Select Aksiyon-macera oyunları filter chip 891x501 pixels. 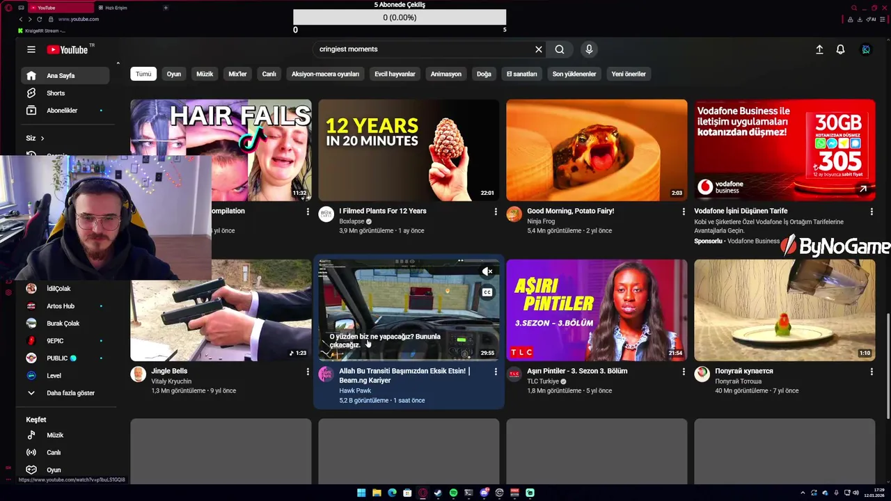click(325, 74)
